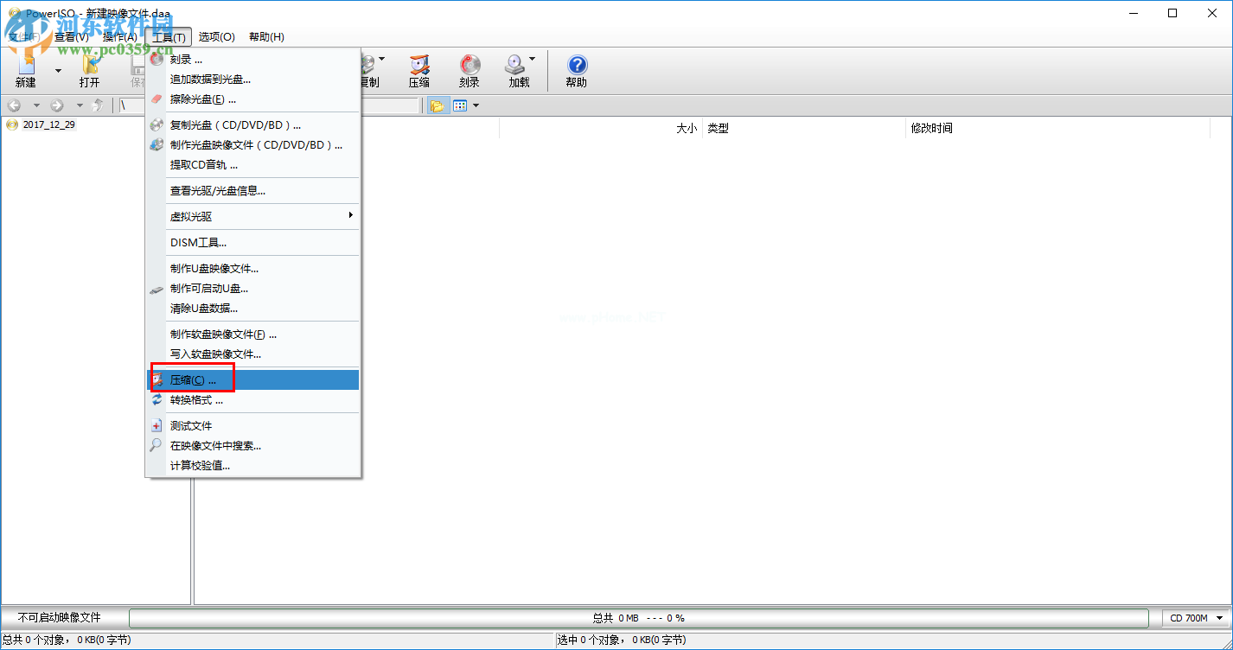
Task: Choose 追加数据到光盘... menu entry
Action: [x=252, y=80]
